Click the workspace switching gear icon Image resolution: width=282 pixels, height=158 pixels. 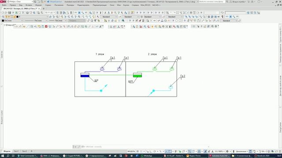[227, 151]
